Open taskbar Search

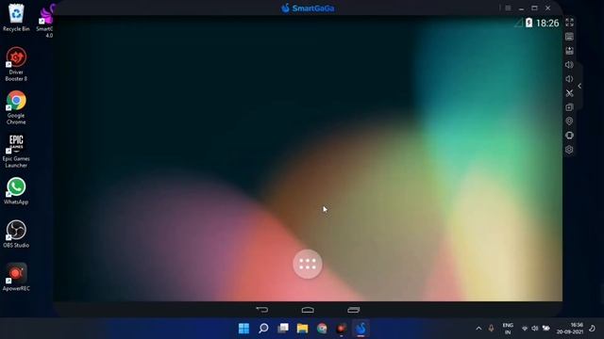[x=263, y=329]
